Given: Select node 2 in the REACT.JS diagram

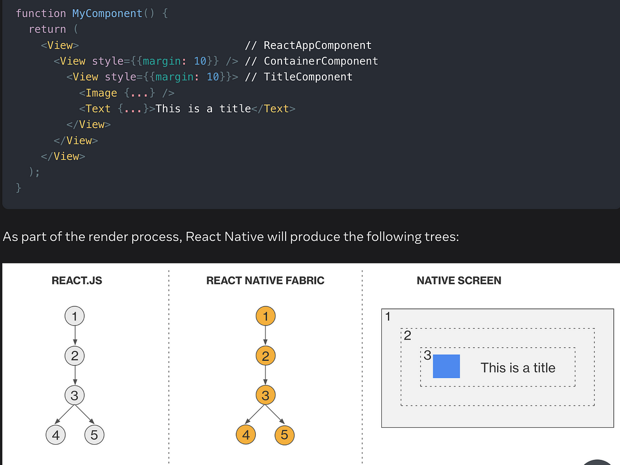Looking at the screenshot, I should pos(74,355).
